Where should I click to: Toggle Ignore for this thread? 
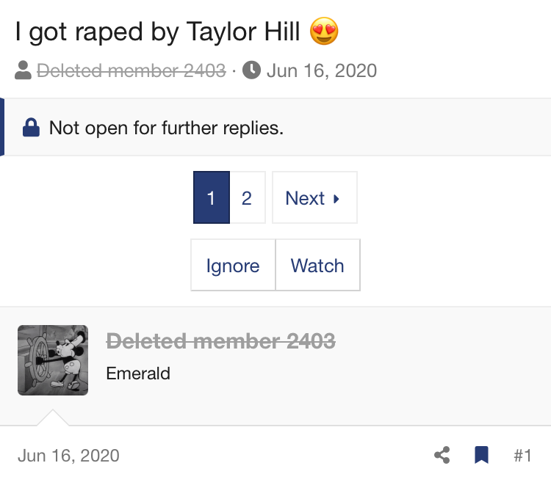coord(233,266)
